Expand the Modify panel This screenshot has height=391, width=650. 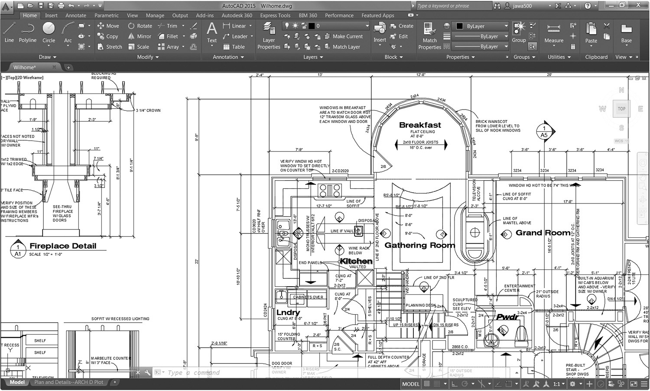coord(148,57)
